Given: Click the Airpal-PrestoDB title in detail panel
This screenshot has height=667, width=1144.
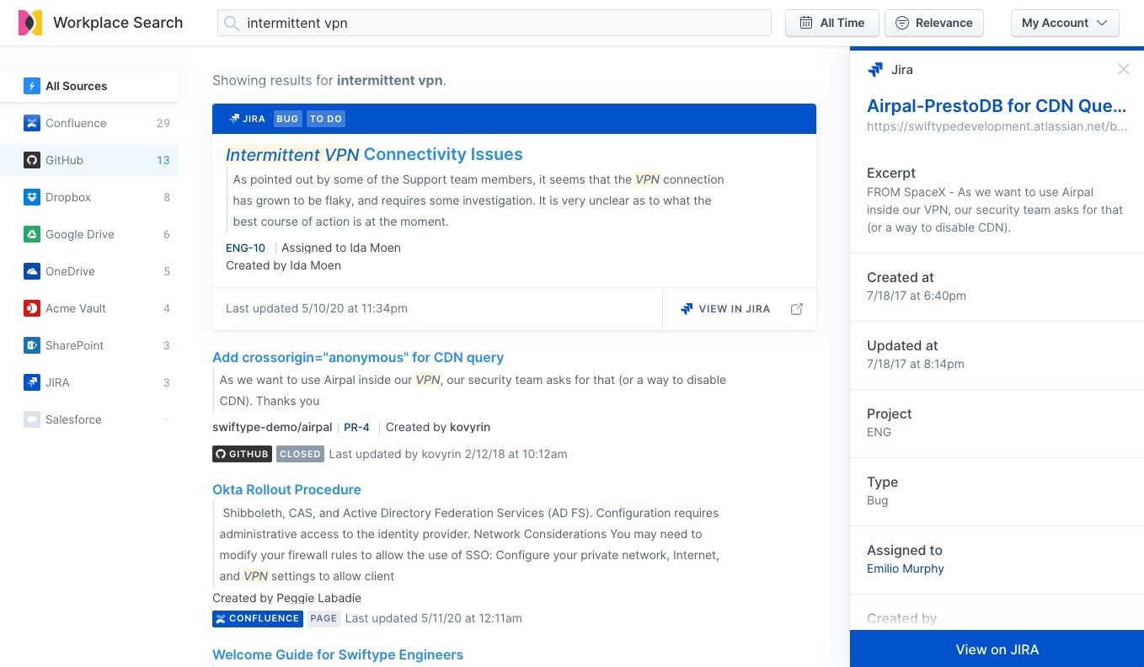Looking at the screenshot, I should 997,106.
